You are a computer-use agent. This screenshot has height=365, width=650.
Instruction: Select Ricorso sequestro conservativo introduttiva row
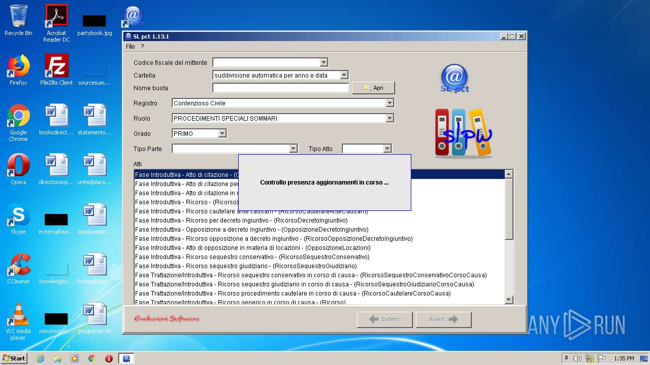point(319,257)
